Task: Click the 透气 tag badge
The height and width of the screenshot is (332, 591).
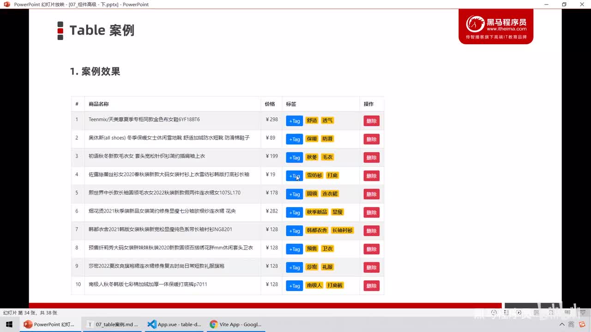Action: click(x=327, y=120)
